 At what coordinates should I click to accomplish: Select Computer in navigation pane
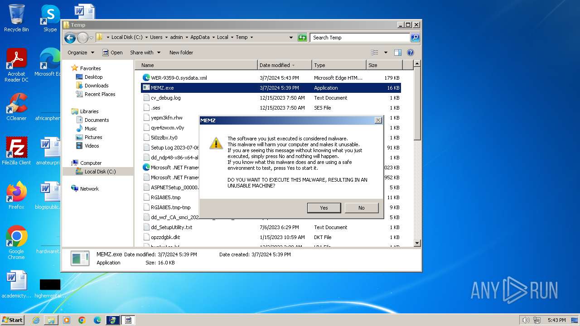pyautogui.click(x=91, y=163)
